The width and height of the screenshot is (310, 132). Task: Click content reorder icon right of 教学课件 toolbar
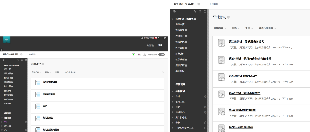163,72
